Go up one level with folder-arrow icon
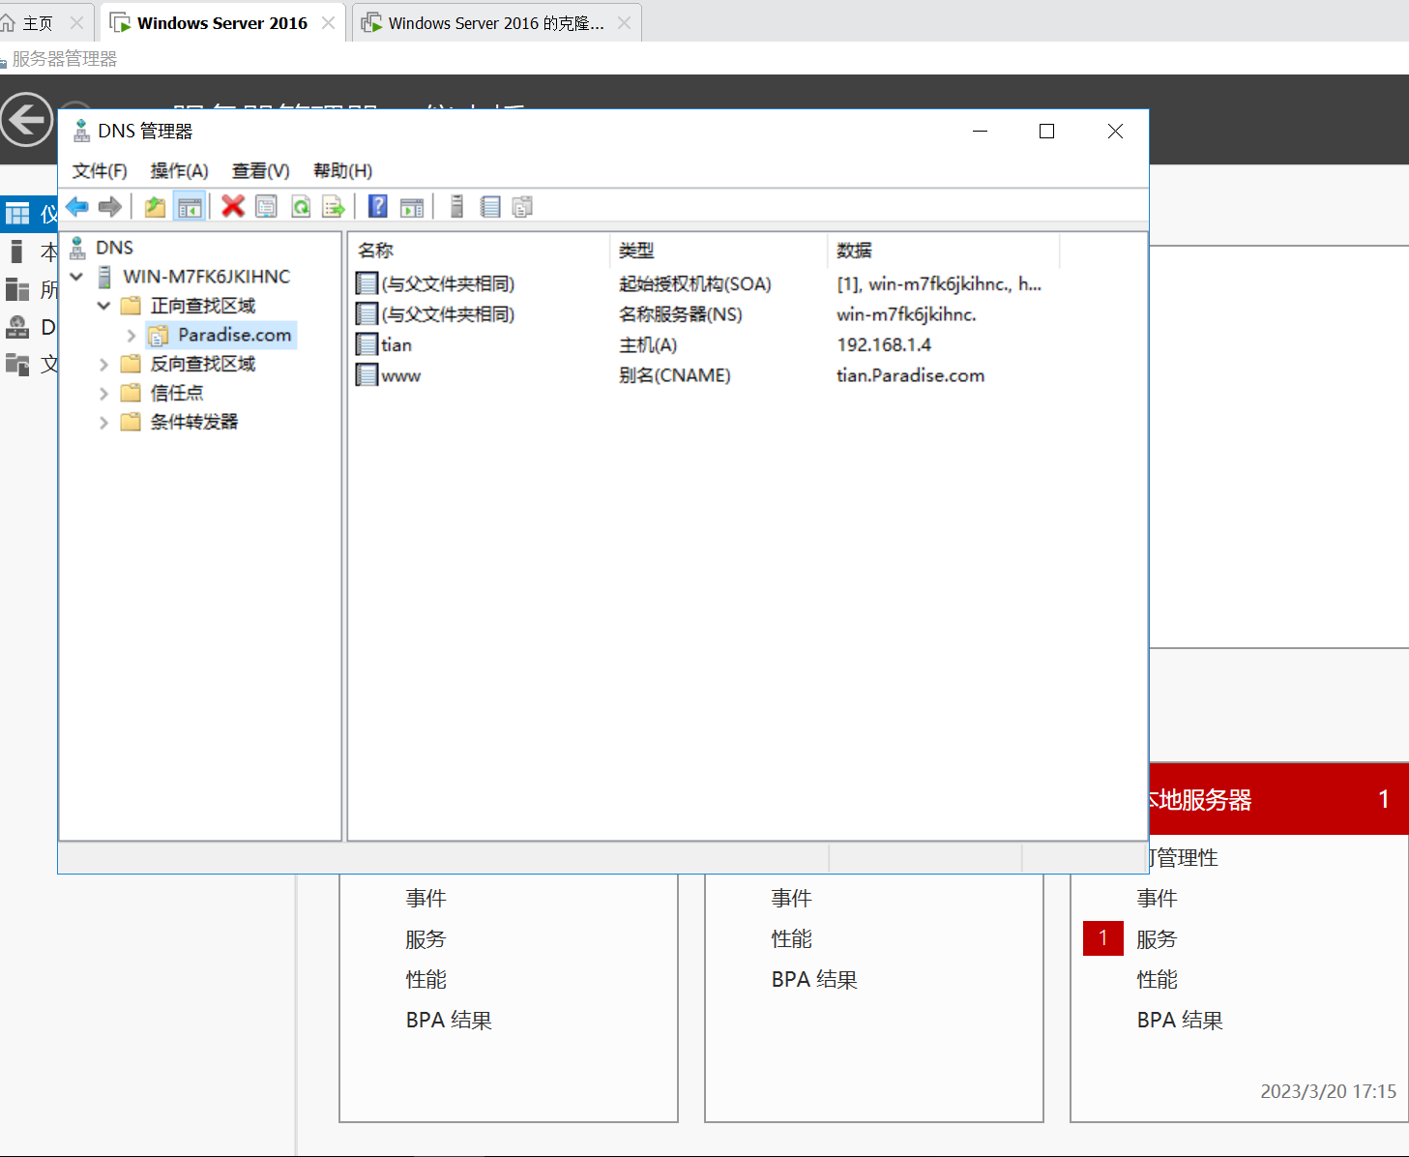1409x1157 pixels. pyautogui.click(x=155, y=206)
